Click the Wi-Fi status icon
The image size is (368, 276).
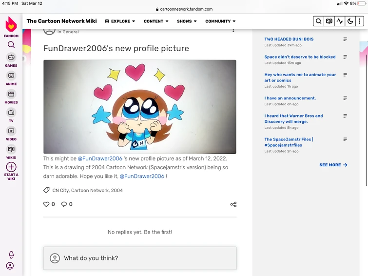[x=346, y=3]
